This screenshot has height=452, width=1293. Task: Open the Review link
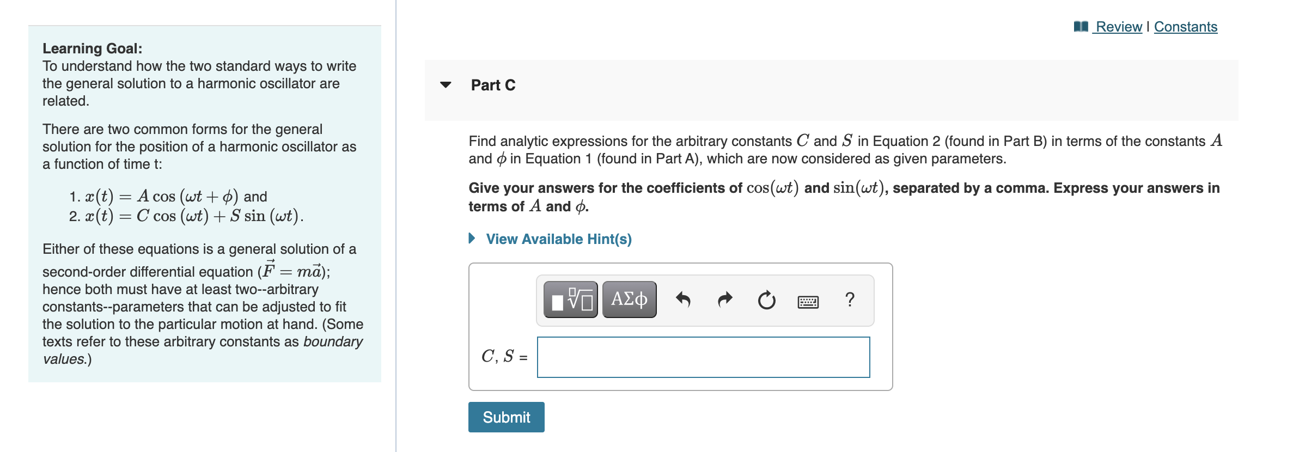[1119, 27]
